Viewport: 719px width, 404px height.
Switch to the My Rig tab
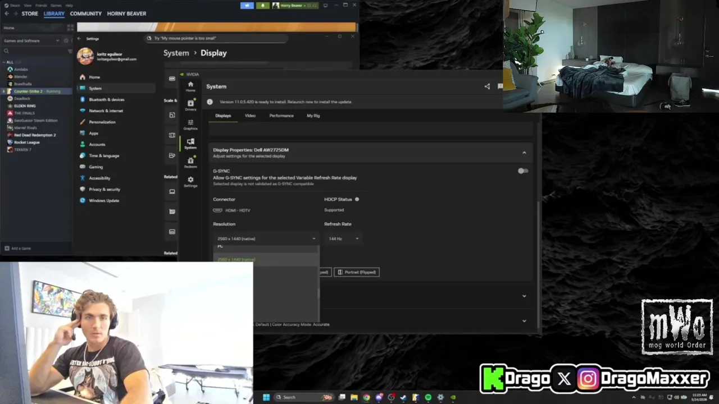(x=313, y=116)
